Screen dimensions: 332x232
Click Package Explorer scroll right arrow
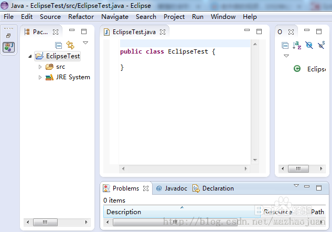pyautogui.click(x=86, y=222)
